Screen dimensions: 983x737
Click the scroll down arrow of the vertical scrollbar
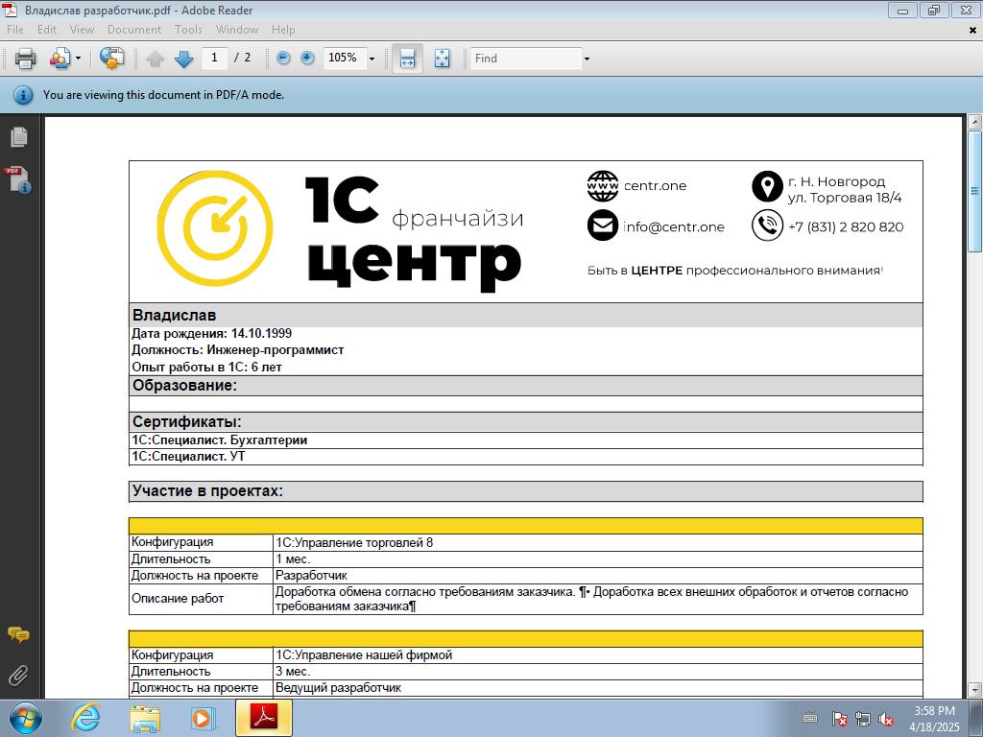pyautogui.click(x=974, y=689)
